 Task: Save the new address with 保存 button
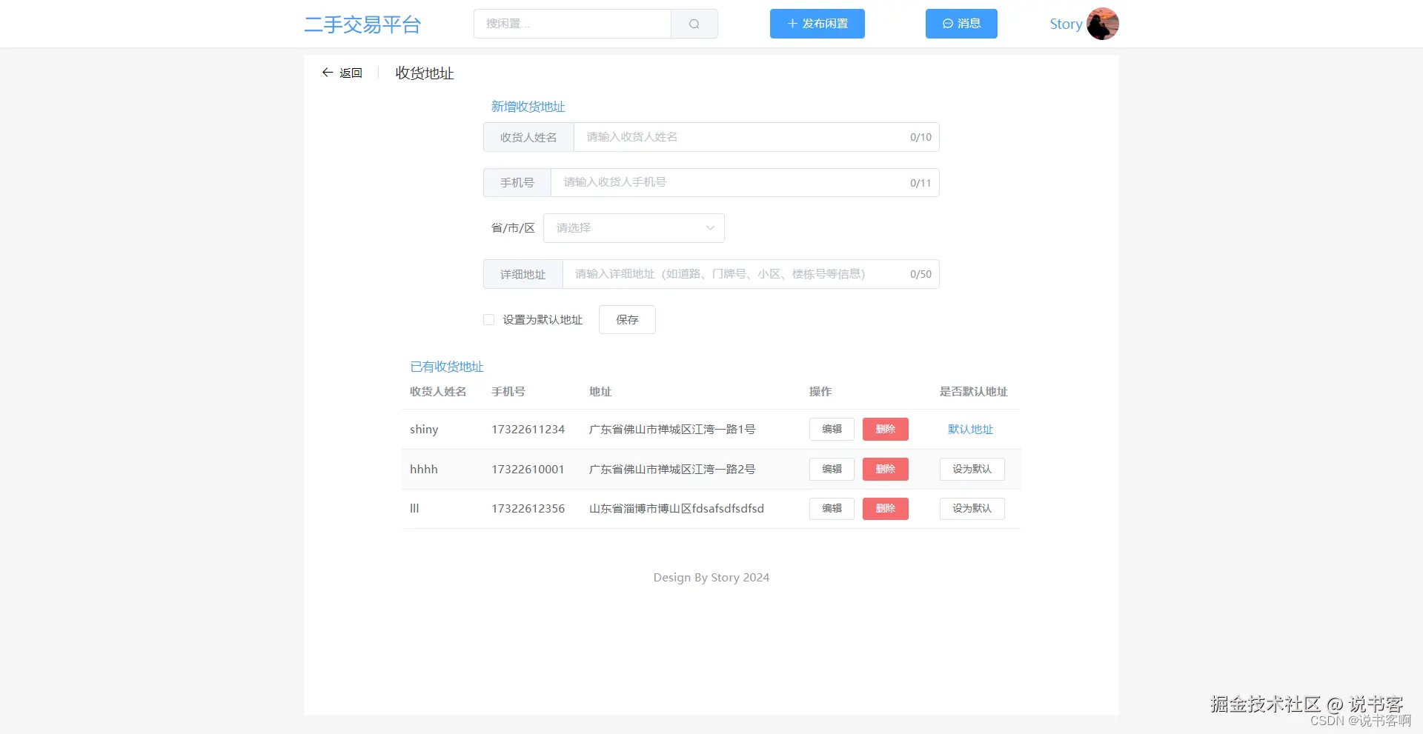[626, 319]
